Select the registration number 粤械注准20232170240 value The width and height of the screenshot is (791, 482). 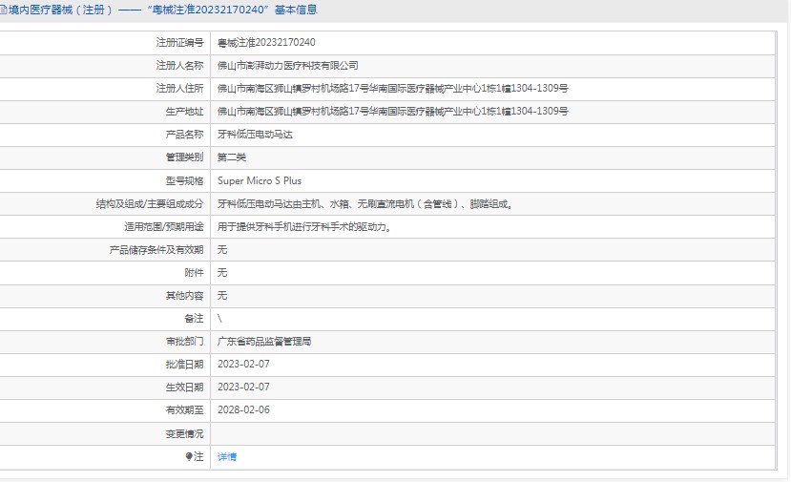click(266, 42)
